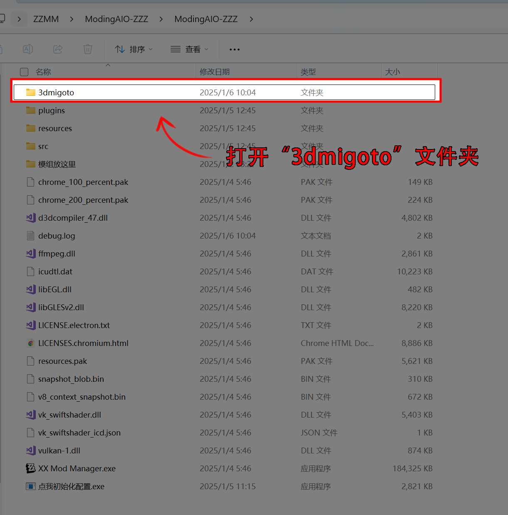Image resolution: width=508 pixels, height=515 pixels.
Task: Open the 3dmigoto folder icon
Action: 31,92
